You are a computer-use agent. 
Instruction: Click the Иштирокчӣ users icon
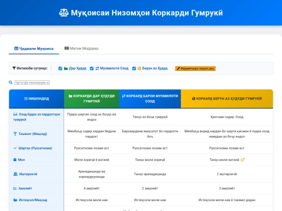tap(16, 174)
